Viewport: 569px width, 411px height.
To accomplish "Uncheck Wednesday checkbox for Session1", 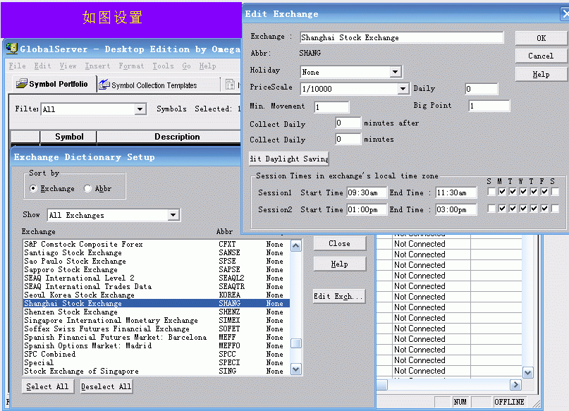I will [x=523, y=192].
